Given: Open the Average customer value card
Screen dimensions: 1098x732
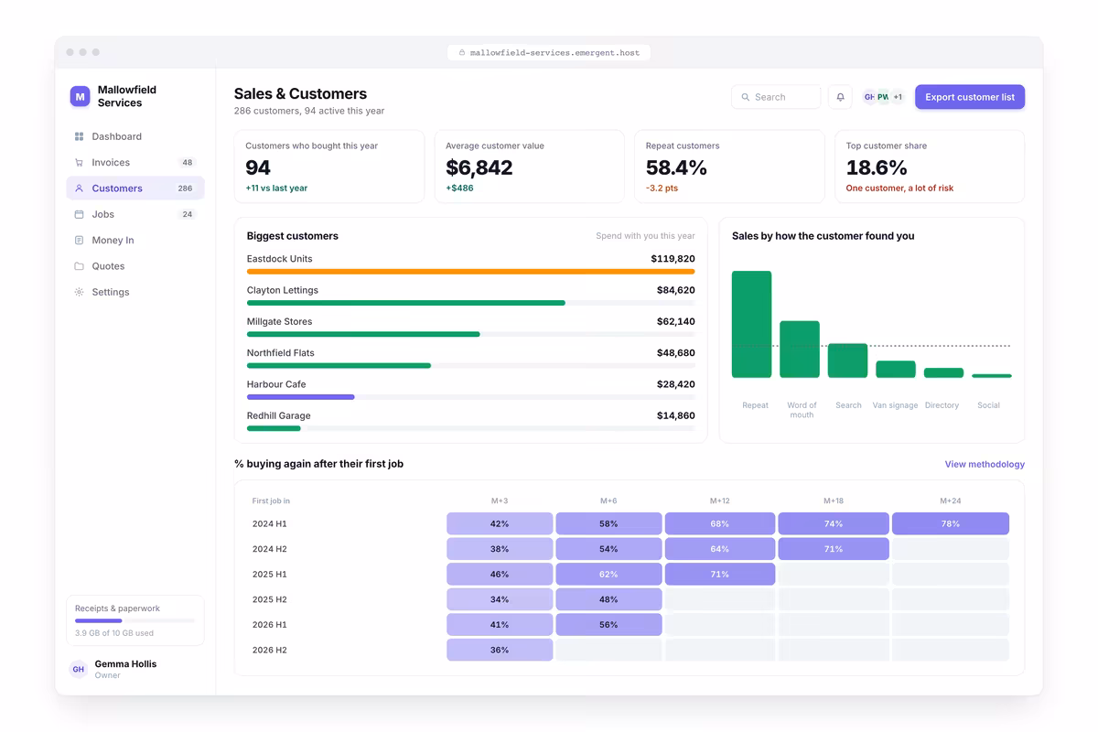Looking at the screenshot, I should [x=530, y=167].
